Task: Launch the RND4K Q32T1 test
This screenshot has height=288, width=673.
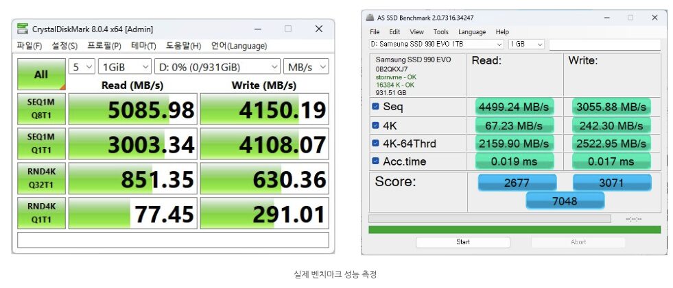Action: pyautogui.click(x=41, y=178)
